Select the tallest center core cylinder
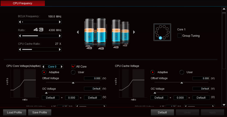 click(x=101, y=31)
